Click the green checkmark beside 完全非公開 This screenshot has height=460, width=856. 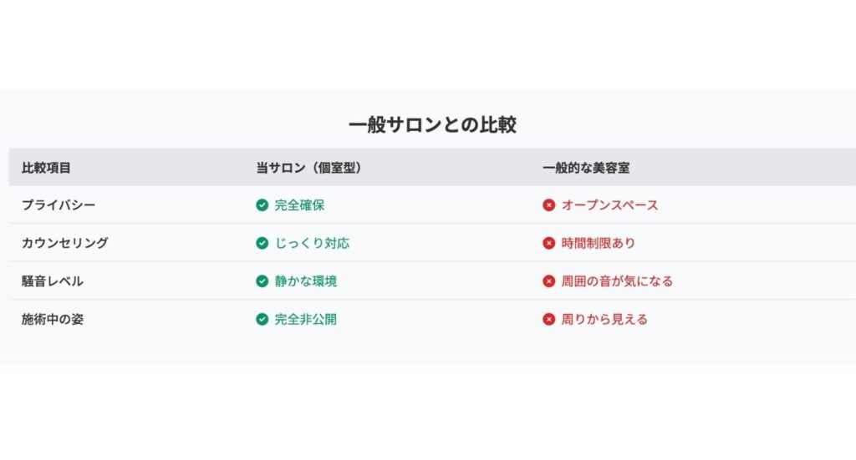click(x=262, y=320)
